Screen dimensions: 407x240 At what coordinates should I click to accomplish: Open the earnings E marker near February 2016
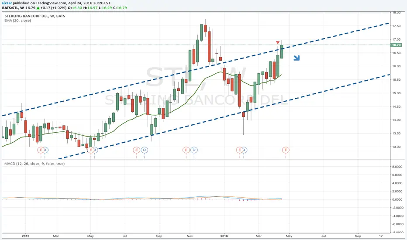click(x=240, y=150)
